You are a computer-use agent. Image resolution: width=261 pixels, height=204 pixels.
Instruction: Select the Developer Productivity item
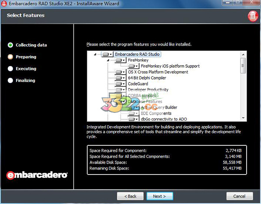148,90
